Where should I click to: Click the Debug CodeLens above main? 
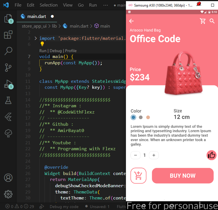pyautogui.click(x=56, y=51)
